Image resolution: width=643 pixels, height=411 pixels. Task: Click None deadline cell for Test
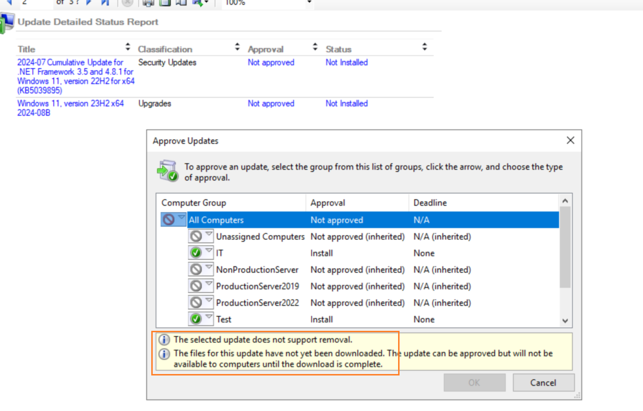tap(424, 319)
